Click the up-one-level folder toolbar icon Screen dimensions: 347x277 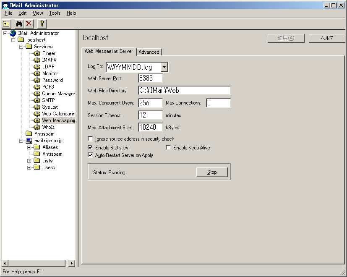[6, 24]
